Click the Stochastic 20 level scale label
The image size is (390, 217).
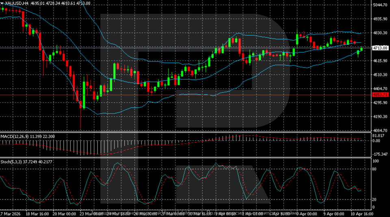tap(375, 200)
